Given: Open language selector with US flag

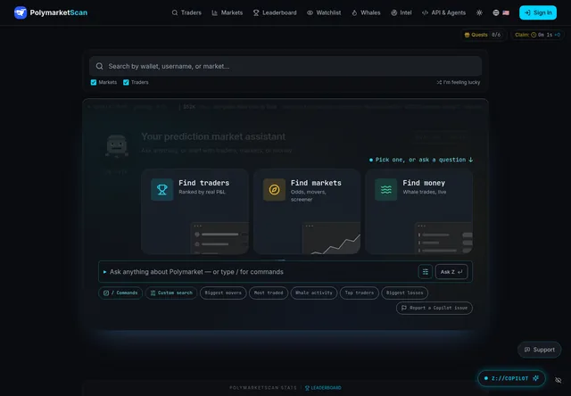Looking at the screenshot, I should coord(501,12).
